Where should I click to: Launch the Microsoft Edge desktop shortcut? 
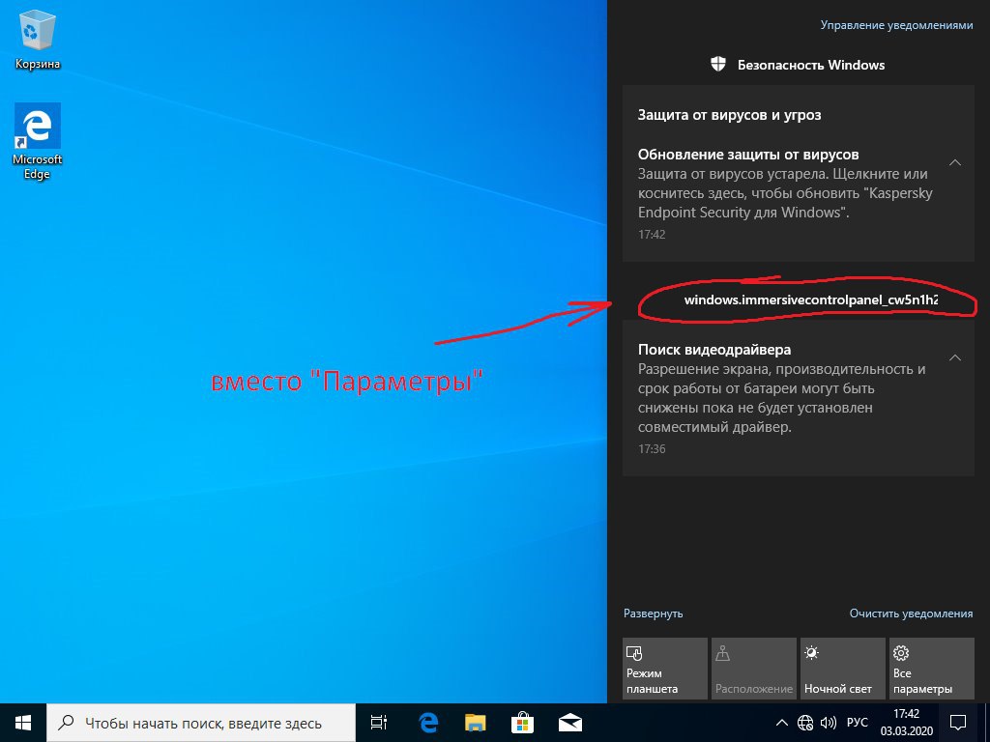click(x=38, y=141)
